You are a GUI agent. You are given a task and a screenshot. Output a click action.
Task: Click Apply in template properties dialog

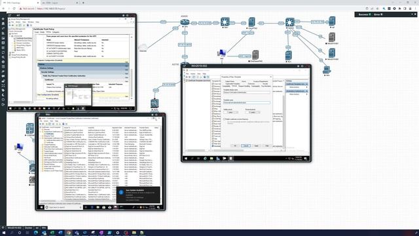[256, 146]
